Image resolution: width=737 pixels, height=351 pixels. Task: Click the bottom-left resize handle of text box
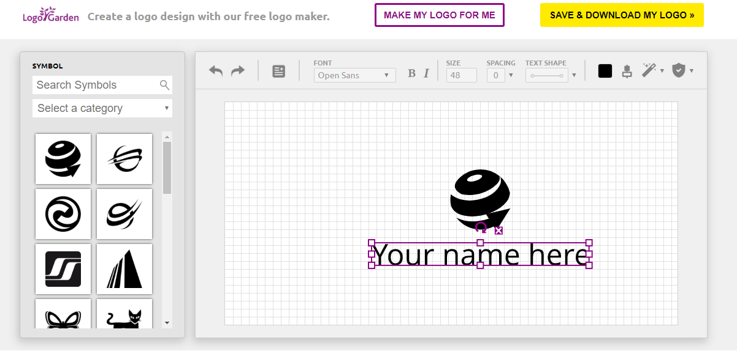pos(372,265)
